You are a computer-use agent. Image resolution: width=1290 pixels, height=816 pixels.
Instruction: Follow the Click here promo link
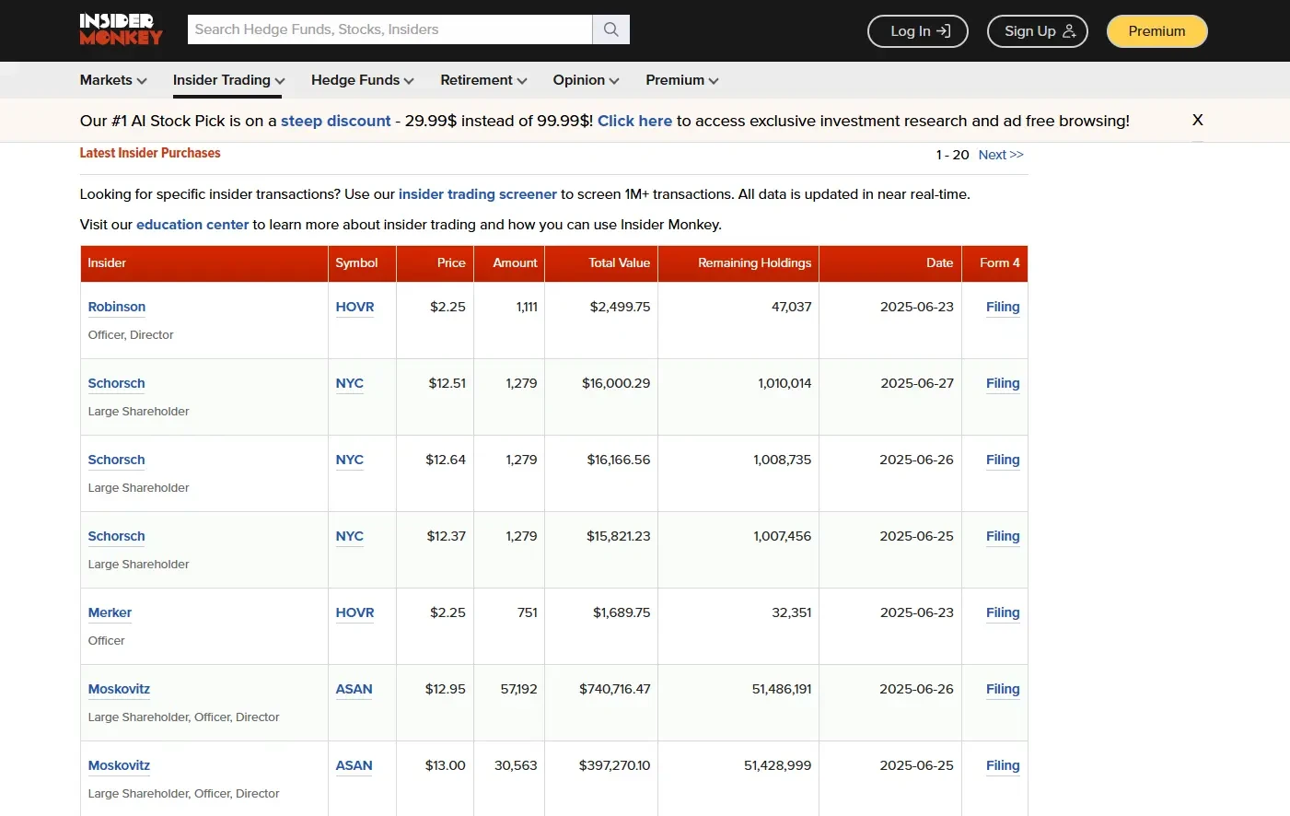(x=634, y=121)
